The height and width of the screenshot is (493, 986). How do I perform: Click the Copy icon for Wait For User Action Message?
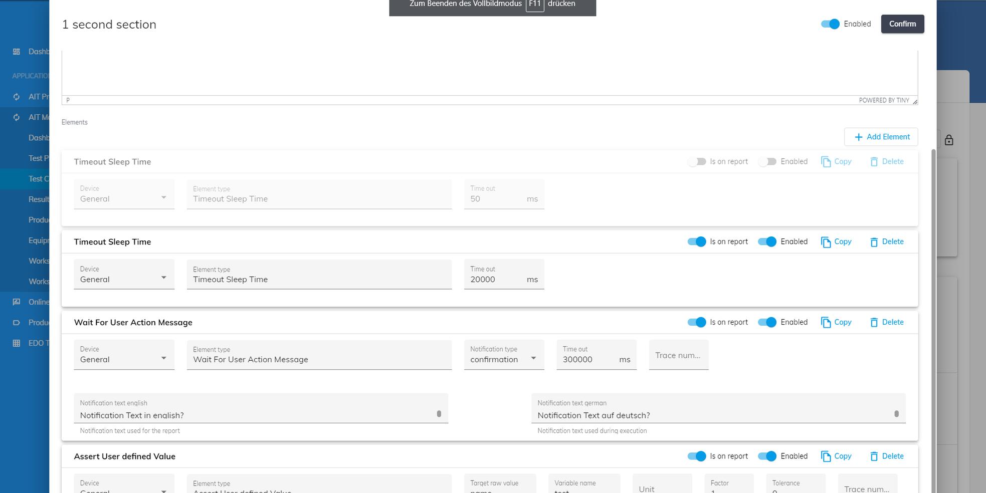[826, 323]
